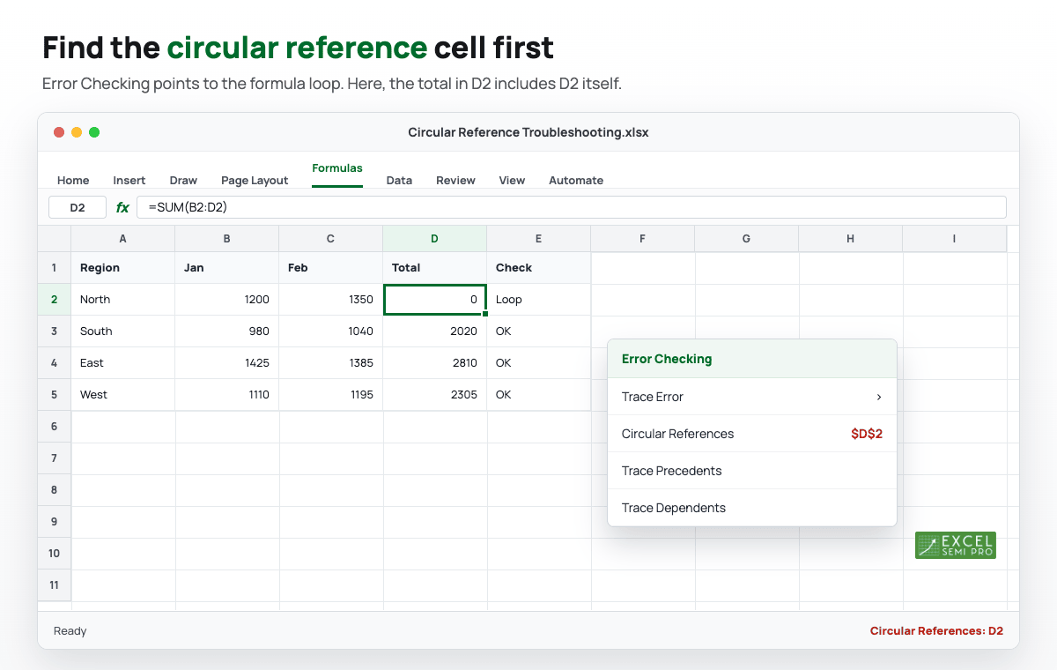Select column H header
Screen dimensions: 1057x670
pyautogui.click(x=850, y=238)
